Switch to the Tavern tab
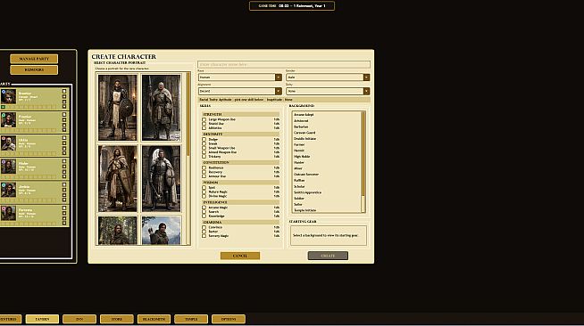 [42, 319]
